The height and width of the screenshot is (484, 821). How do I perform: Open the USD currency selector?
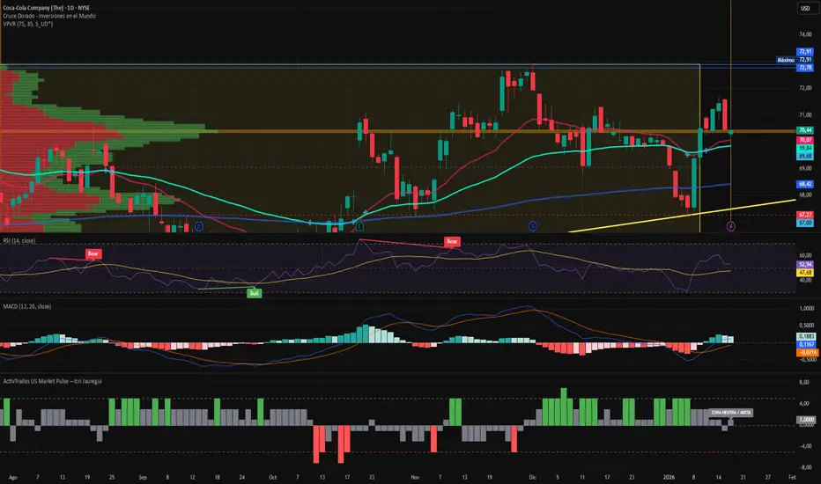[x=805, y=8]
